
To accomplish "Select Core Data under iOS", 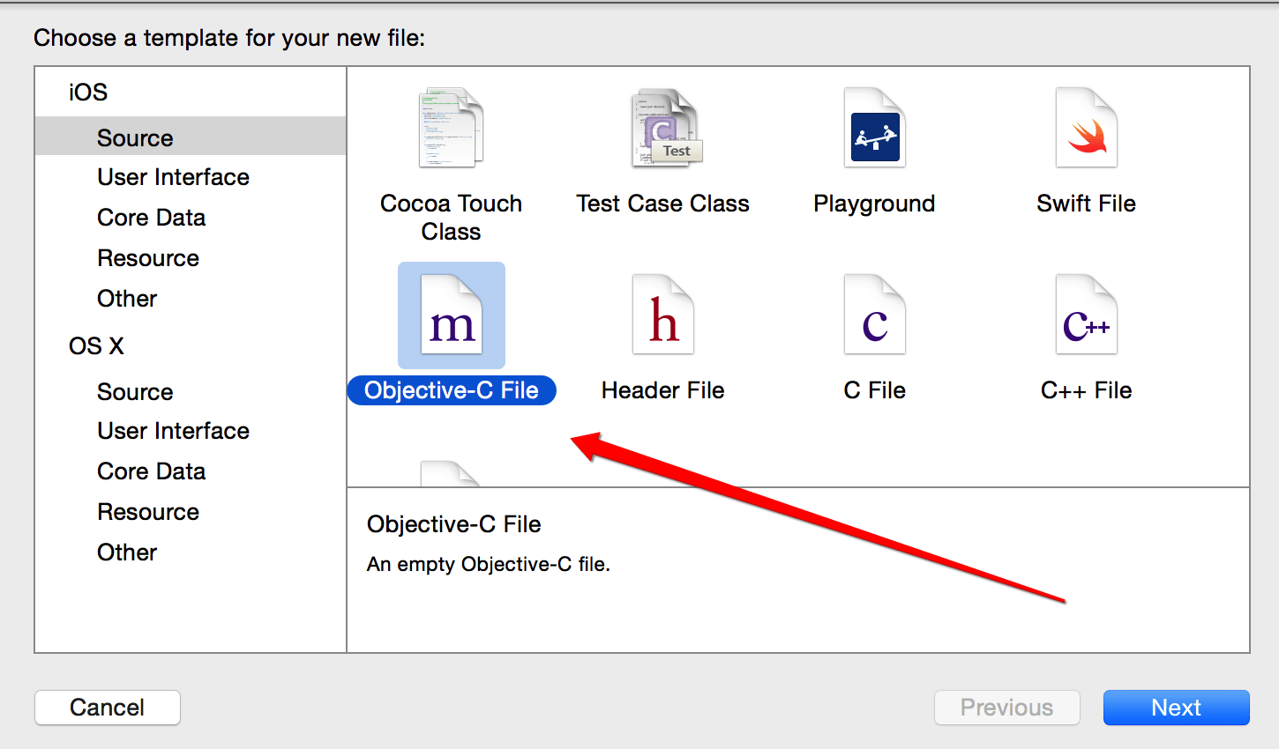I will click(x=151, y=218).
